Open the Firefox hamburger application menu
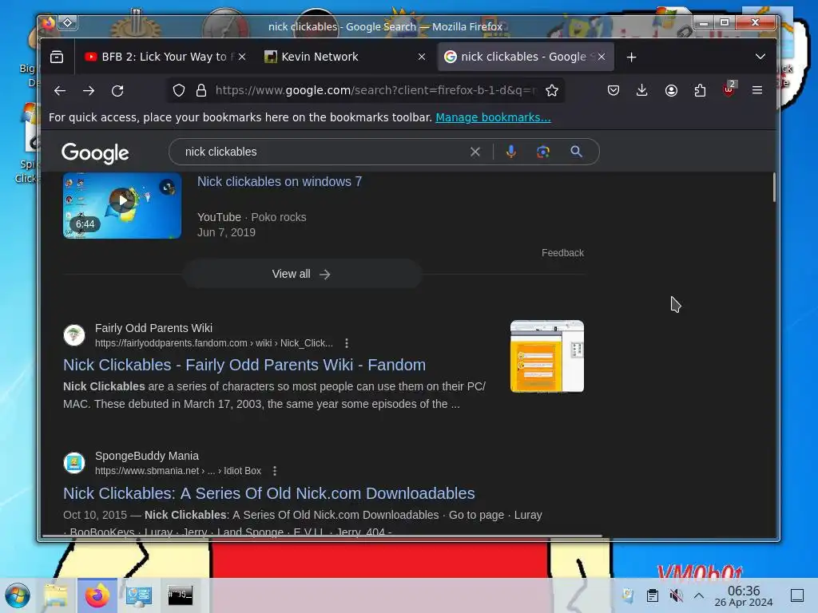 click(x=757, y=91)
